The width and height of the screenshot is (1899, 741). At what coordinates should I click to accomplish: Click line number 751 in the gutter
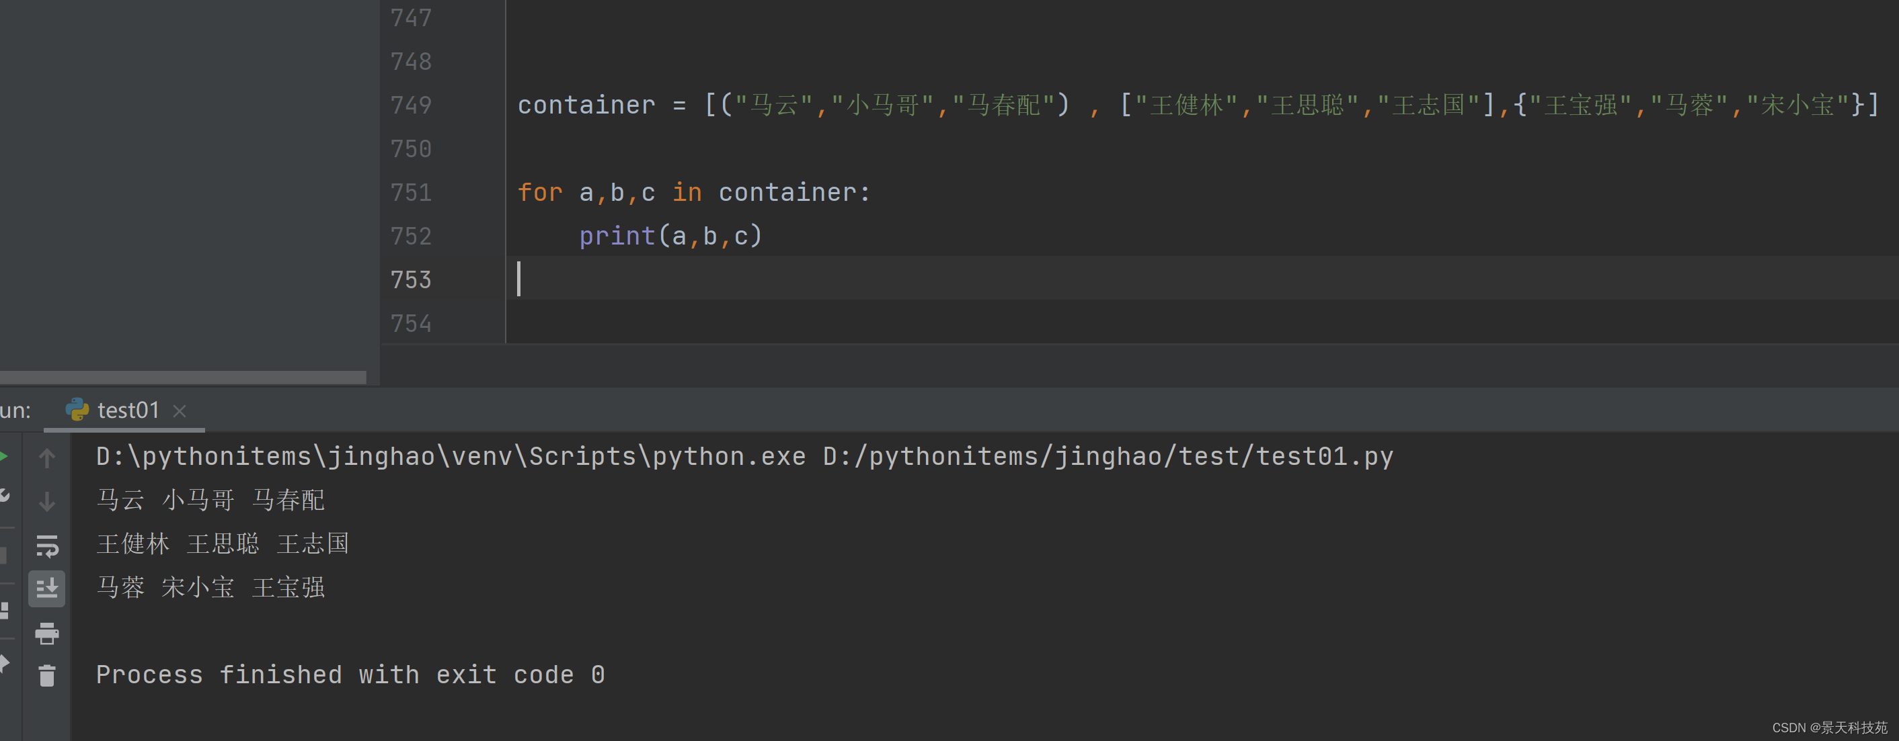(x=411, y=192)
